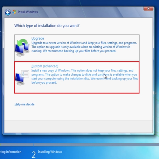
Task: Click the Upgrade option icon with green arrow
Action: click(22, 48)
